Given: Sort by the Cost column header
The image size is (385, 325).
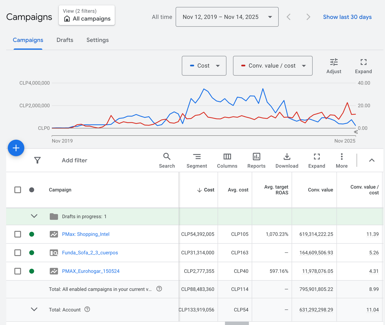Looking at the screenshot, I should click(x=209, y=190).
